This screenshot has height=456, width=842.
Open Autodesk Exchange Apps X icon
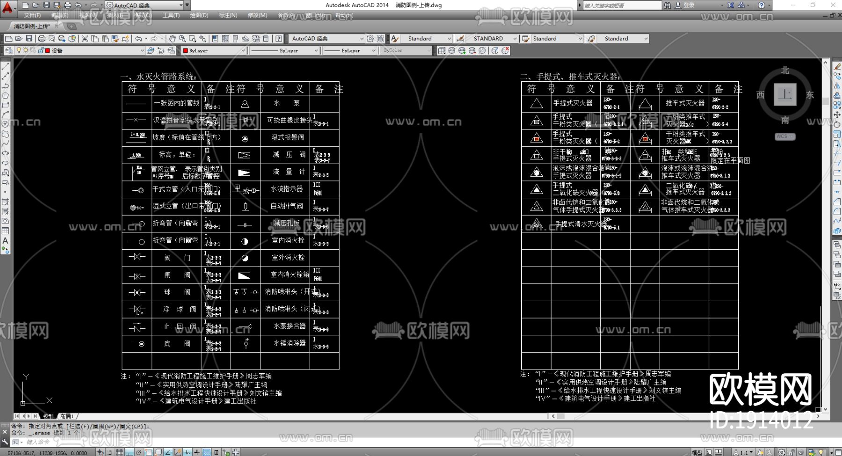point(731,5)
